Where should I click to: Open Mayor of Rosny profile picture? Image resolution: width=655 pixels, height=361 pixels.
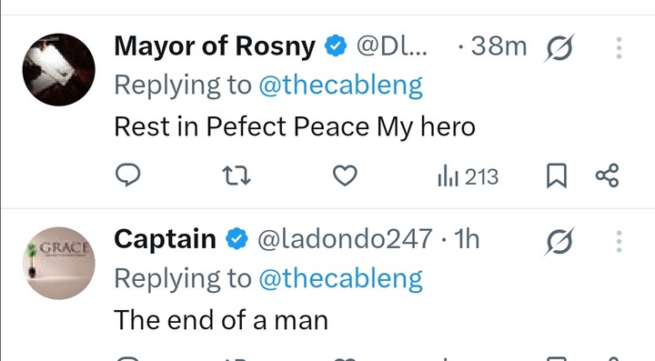58,69
